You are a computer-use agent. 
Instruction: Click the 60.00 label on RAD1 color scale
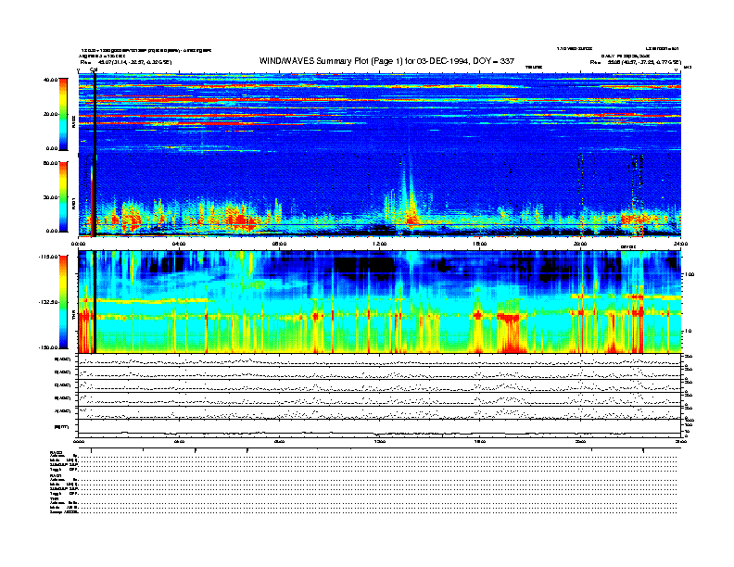[50, 163]
